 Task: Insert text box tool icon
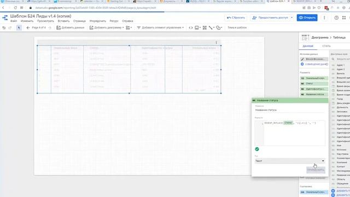[205, 28]
